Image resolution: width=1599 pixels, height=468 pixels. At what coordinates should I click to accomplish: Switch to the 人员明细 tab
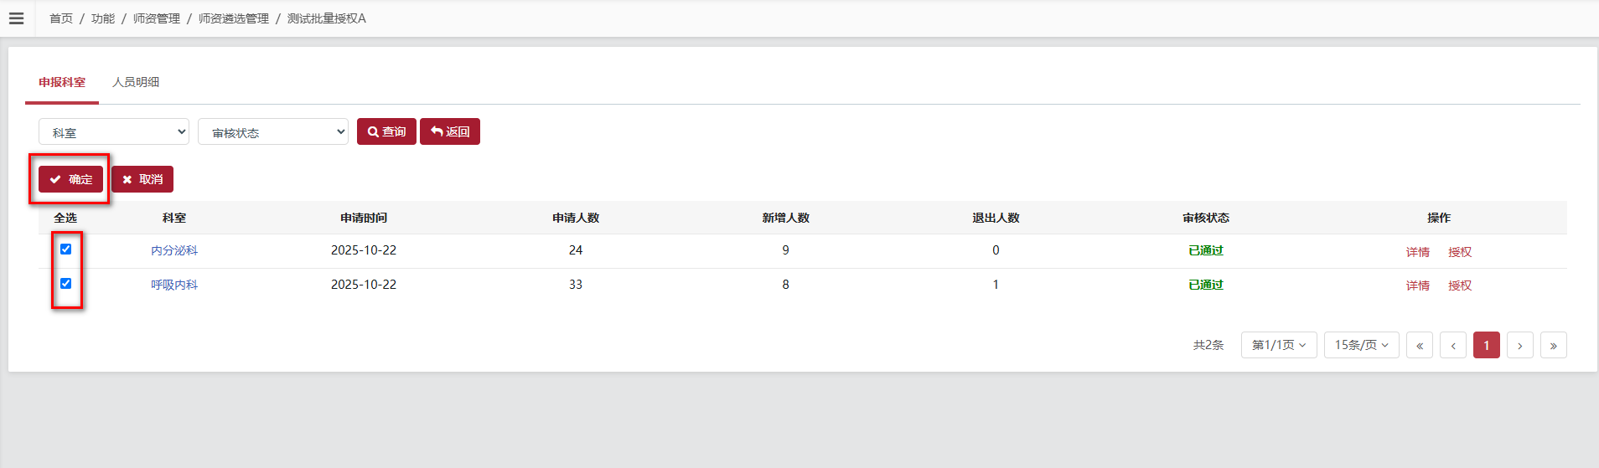coord(136,82)
